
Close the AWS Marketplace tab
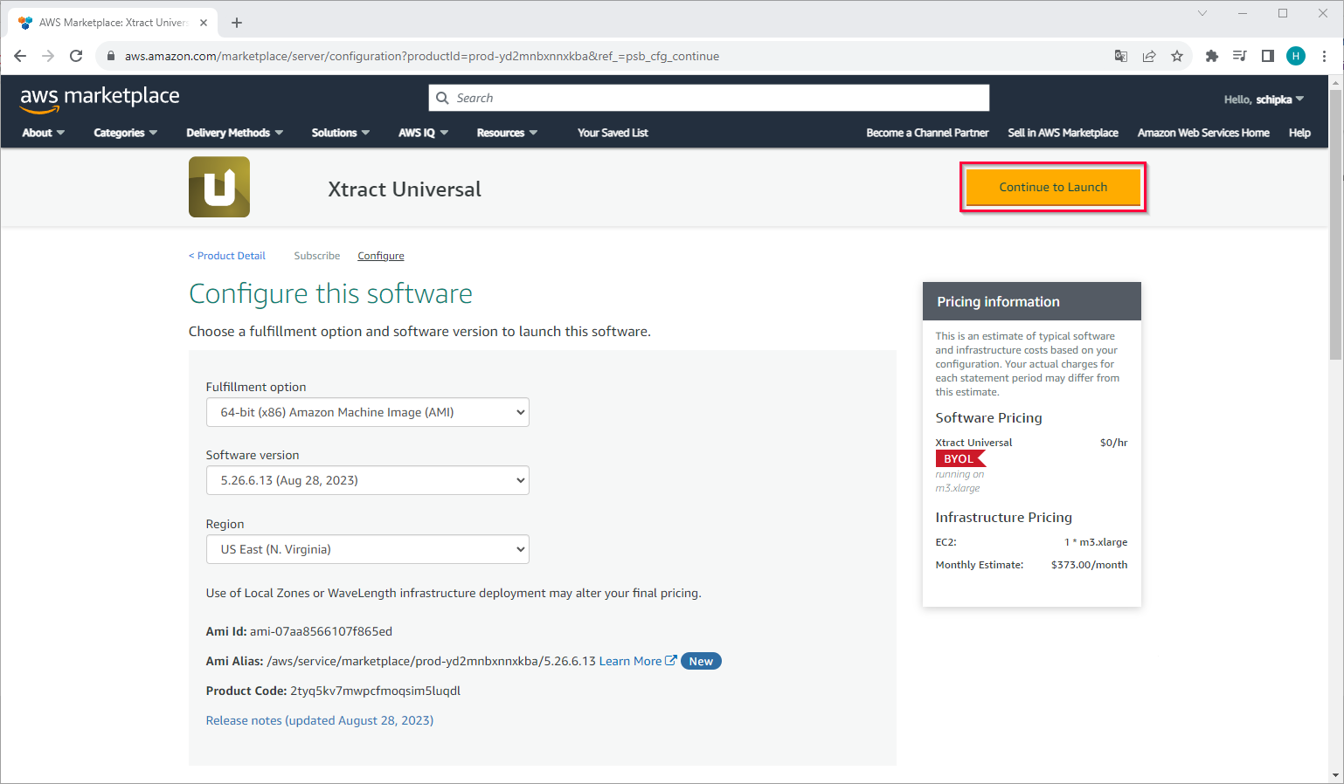[204, 23]
